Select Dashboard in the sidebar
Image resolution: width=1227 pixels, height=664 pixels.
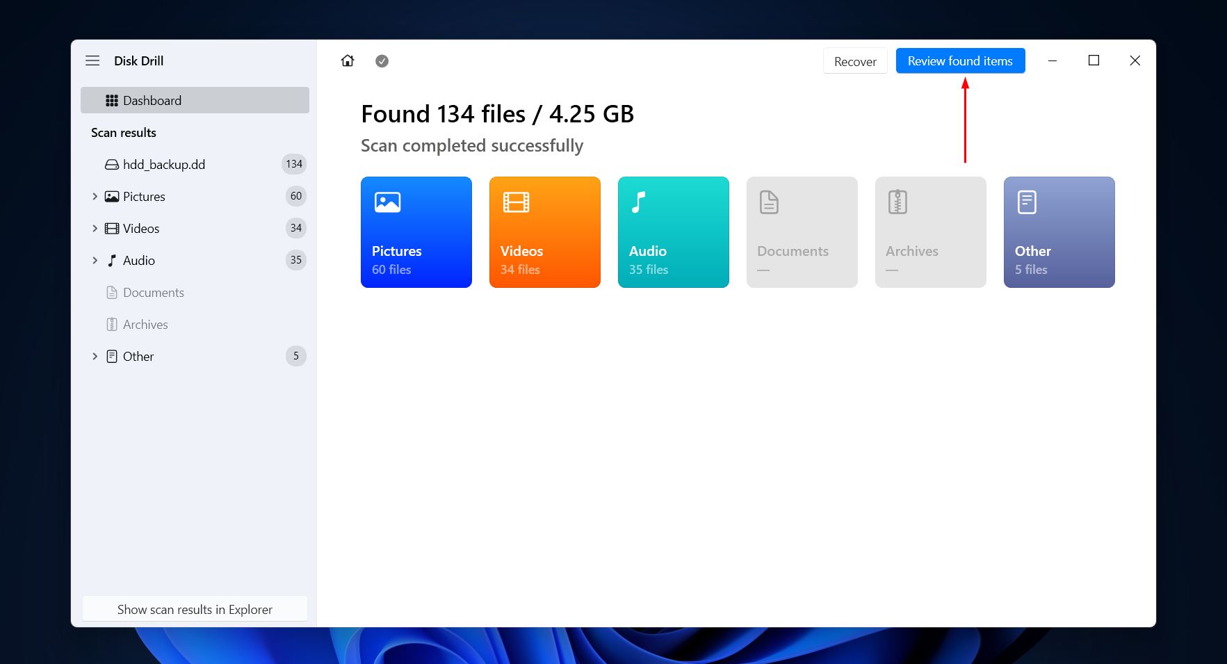[195, 100]
